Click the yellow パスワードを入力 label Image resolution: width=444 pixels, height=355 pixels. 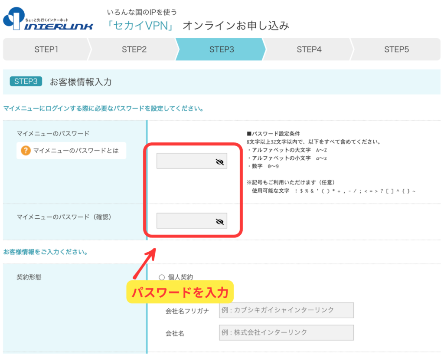click(x=180, y=293)
